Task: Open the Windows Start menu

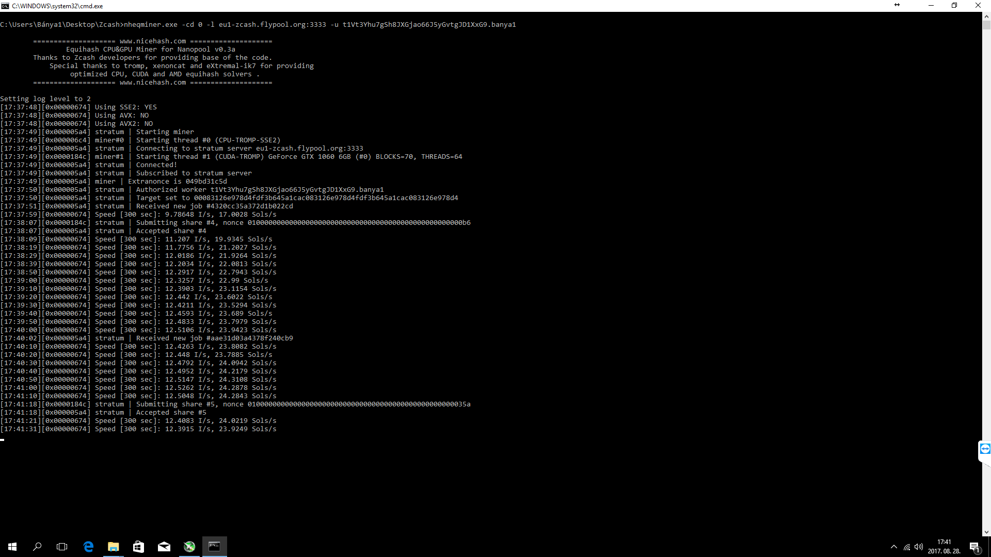Action: [12, 547]
